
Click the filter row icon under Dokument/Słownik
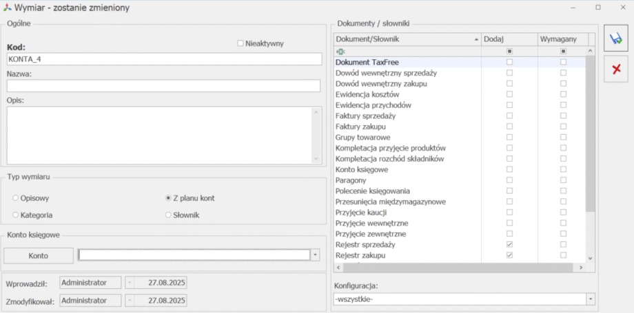point(340,52)
